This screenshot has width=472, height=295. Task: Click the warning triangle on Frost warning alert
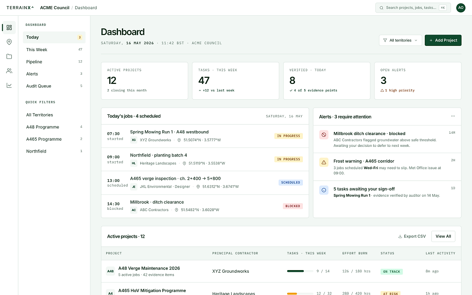[324, 162]
